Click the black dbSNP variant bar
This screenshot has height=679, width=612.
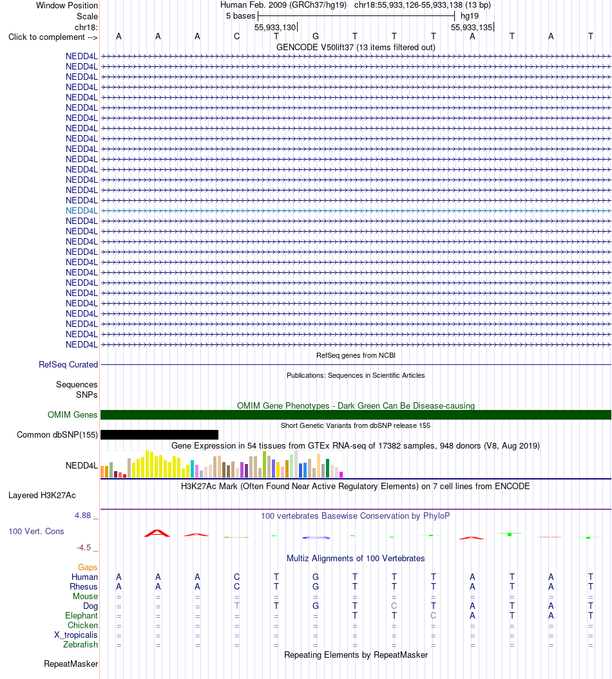click(x=160, y=435)
